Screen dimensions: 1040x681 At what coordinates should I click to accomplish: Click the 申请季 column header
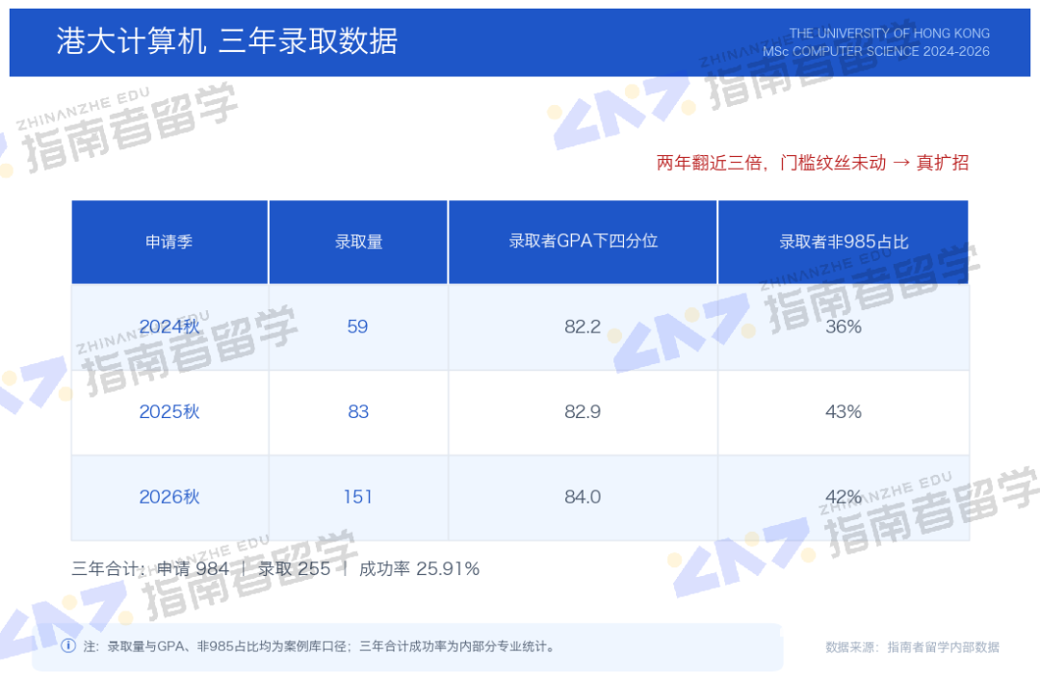pos(169,243)
